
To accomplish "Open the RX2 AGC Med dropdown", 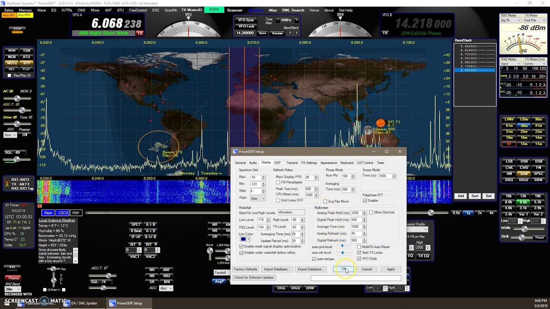I will tap(166, 288).
